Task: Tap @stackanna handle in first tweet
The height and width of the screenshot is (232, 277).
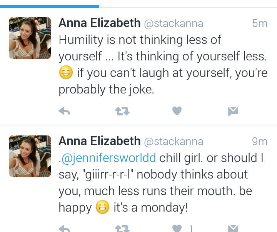Action: pos(174,23)
